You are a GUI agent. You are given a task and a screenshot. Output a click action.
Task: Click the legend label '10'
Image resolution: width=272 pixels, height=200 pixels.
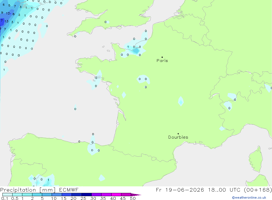click(x=54, y=198)
